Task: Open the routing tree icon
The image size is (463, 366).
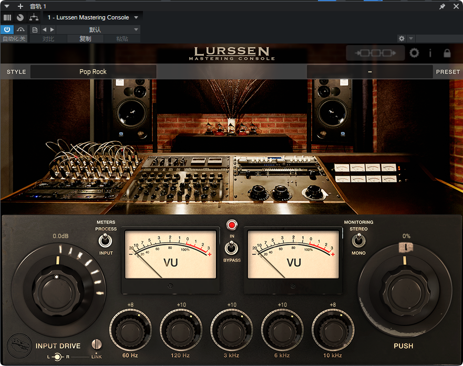Action: pos(34,18)
